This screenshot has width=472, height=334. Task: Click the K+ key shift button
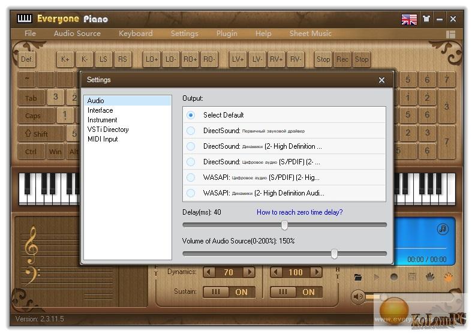[65, 59]
